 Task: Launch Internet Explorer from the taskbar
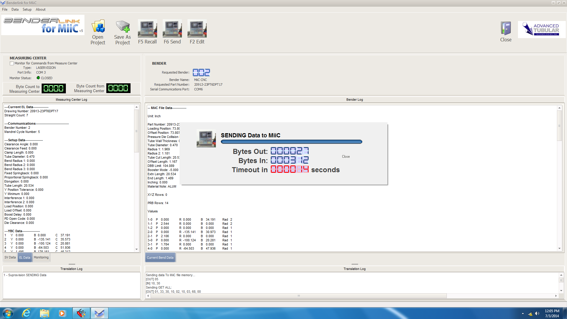26,313
